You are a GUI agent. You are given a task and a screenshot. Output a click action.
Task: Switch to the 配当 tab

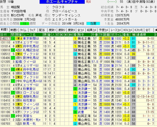(x=42, y=30)
